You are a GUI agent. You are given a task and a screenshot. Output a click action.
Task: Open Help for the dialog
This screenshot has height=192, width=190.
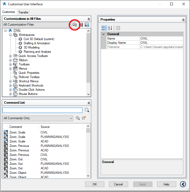click(x=166, y=184)
